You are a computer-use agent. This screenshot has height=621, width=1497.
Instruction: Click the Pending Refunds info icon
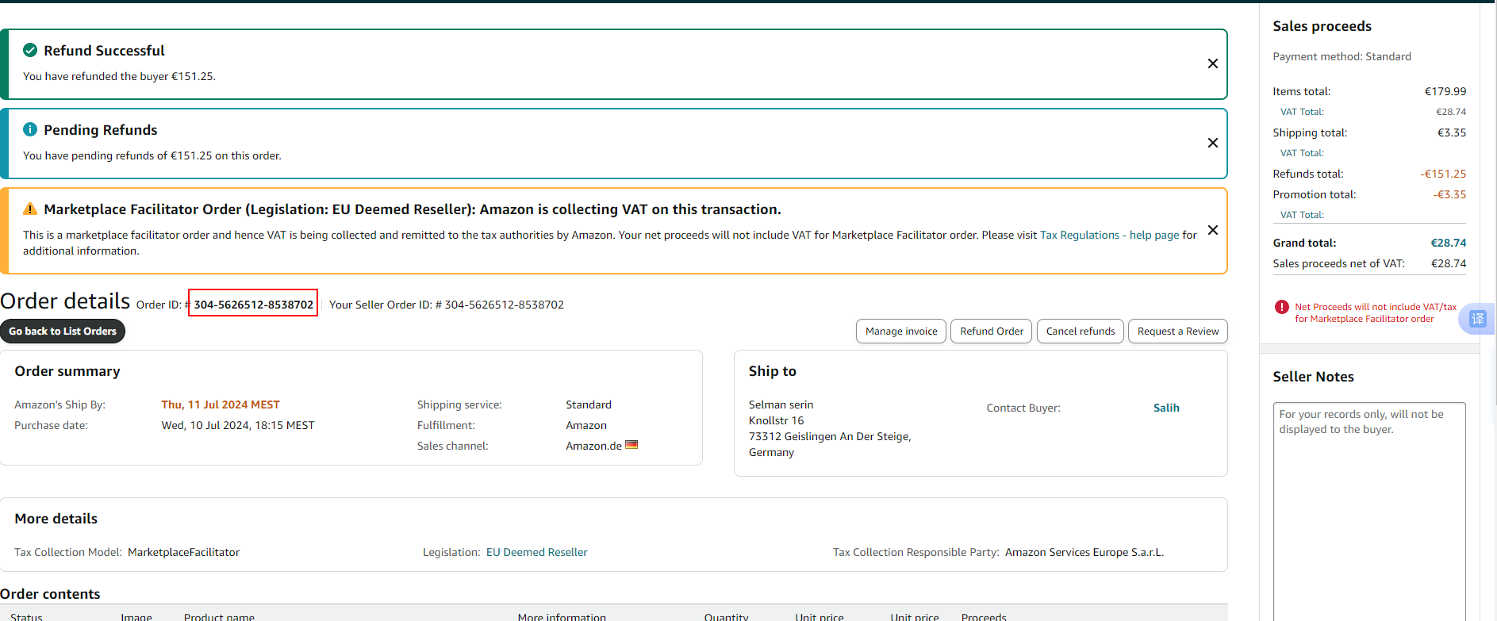(x=30, y=129)
